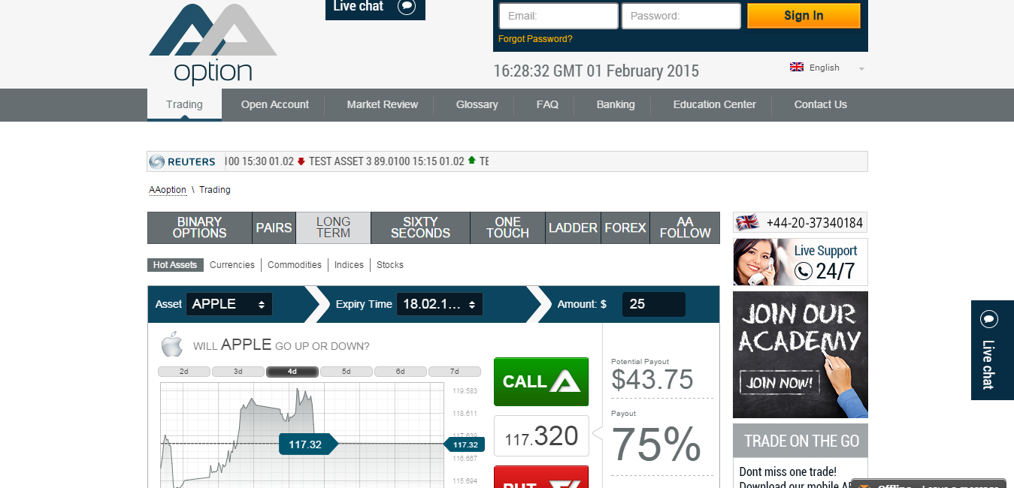
Task: Switch to Long Term tab
Action: click(334, 227)
